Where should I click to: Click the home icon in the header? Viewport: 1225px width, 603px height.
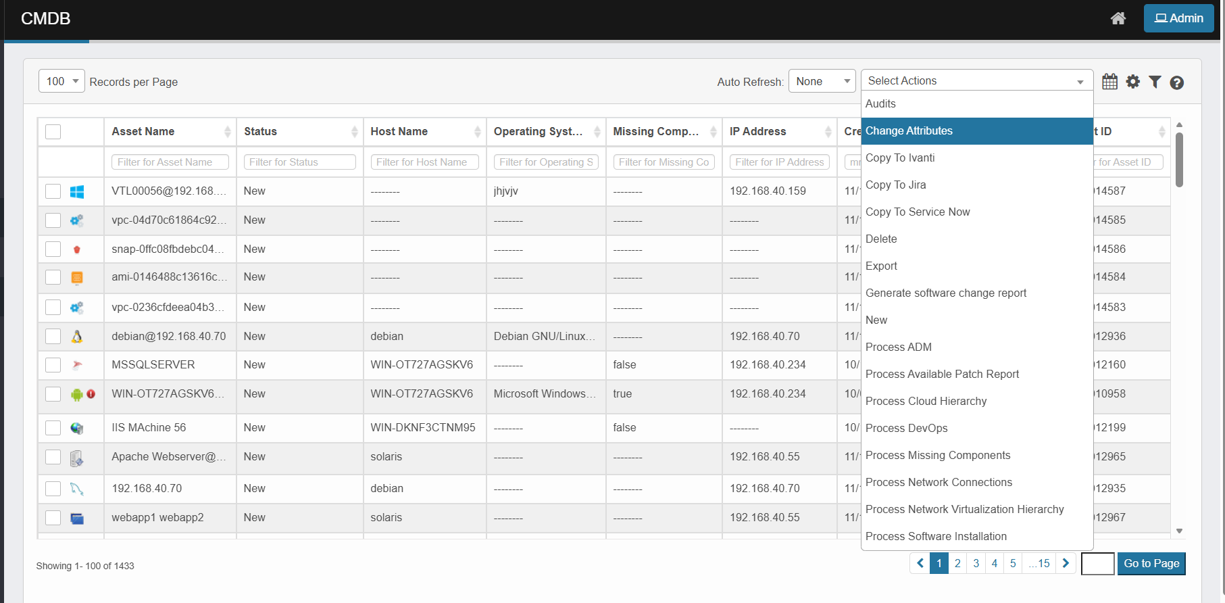[1118, 18]
